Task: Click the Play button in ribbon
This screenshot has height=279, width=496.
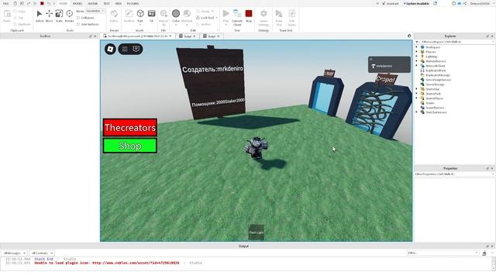Action: [x=226, y=15]
